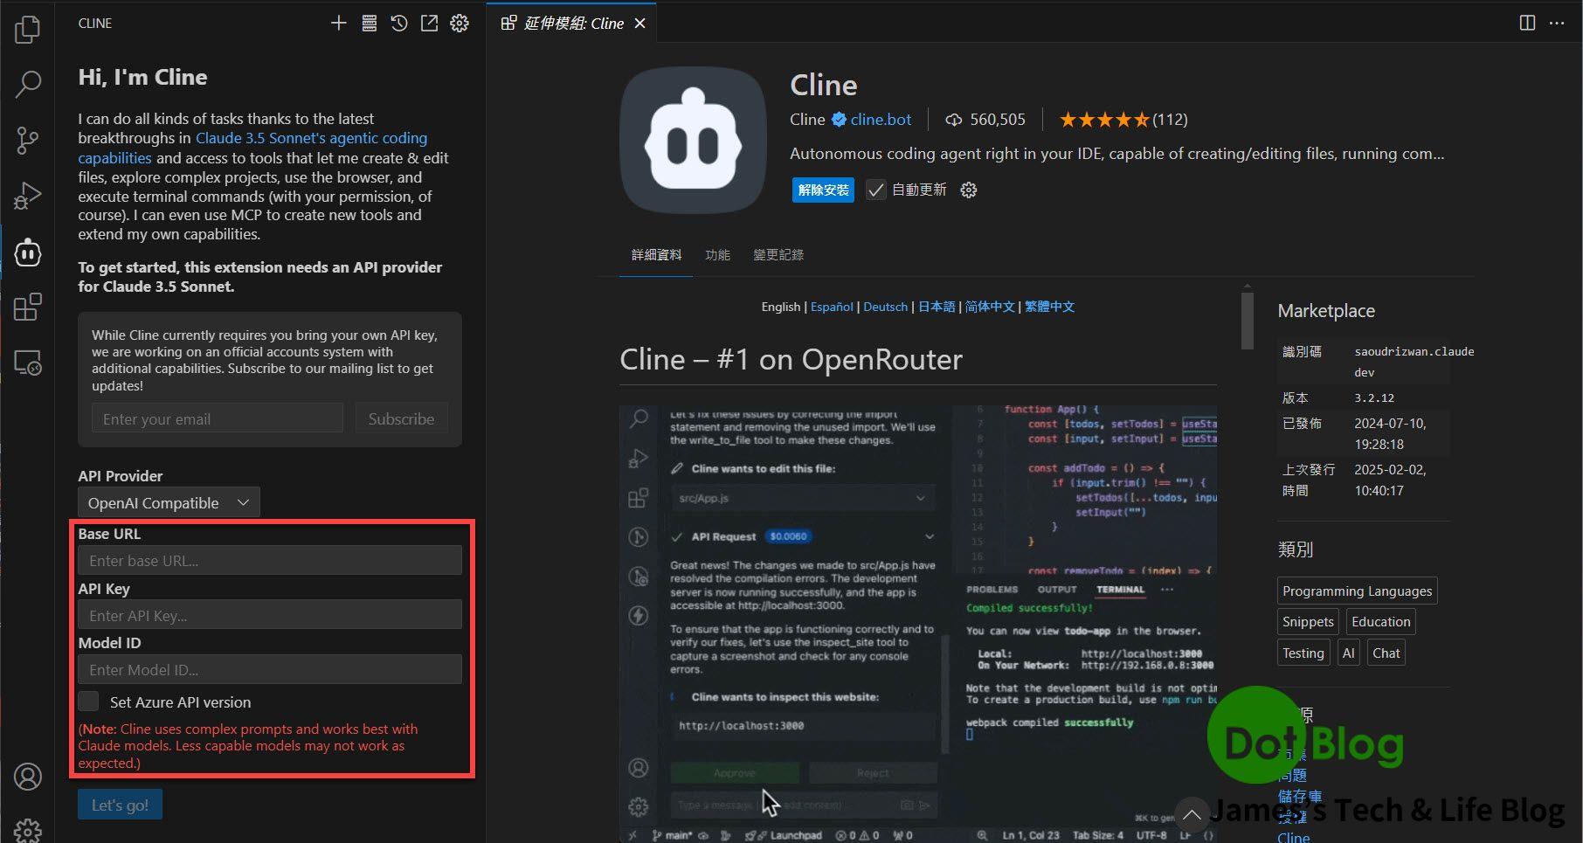Select the Chat category tag
Image resolution: width=1583 pixels, height=843 pixels.
pos(1386,653)
